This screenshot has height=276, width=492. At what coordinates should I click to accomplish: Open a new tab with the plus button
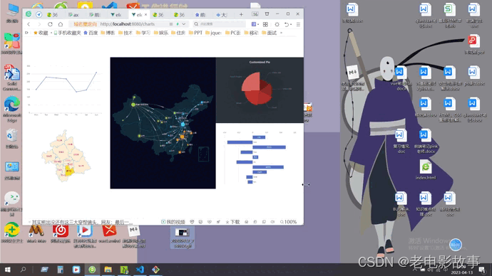point(241,14)
